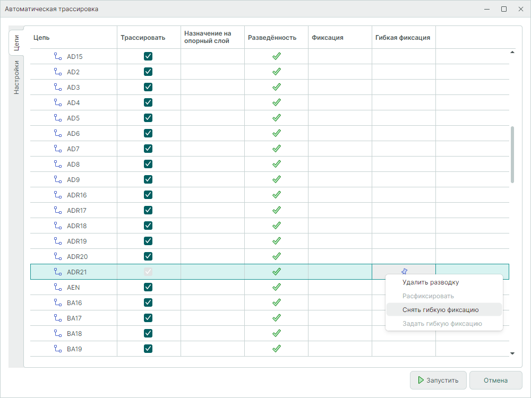The width and height of the screenshot is (531, 398).
Task: Click the pin icon in ADR21 row
Action: (404, 272)
